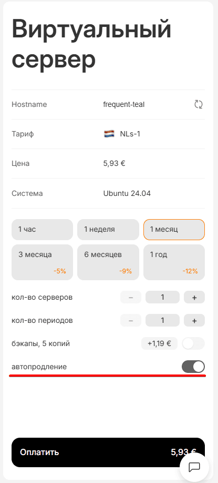Image resolution: width=218 pixels, height=483 pixels.
Task: Click the Netherlands flag tariff icon
Action: (x=109, y=134)
